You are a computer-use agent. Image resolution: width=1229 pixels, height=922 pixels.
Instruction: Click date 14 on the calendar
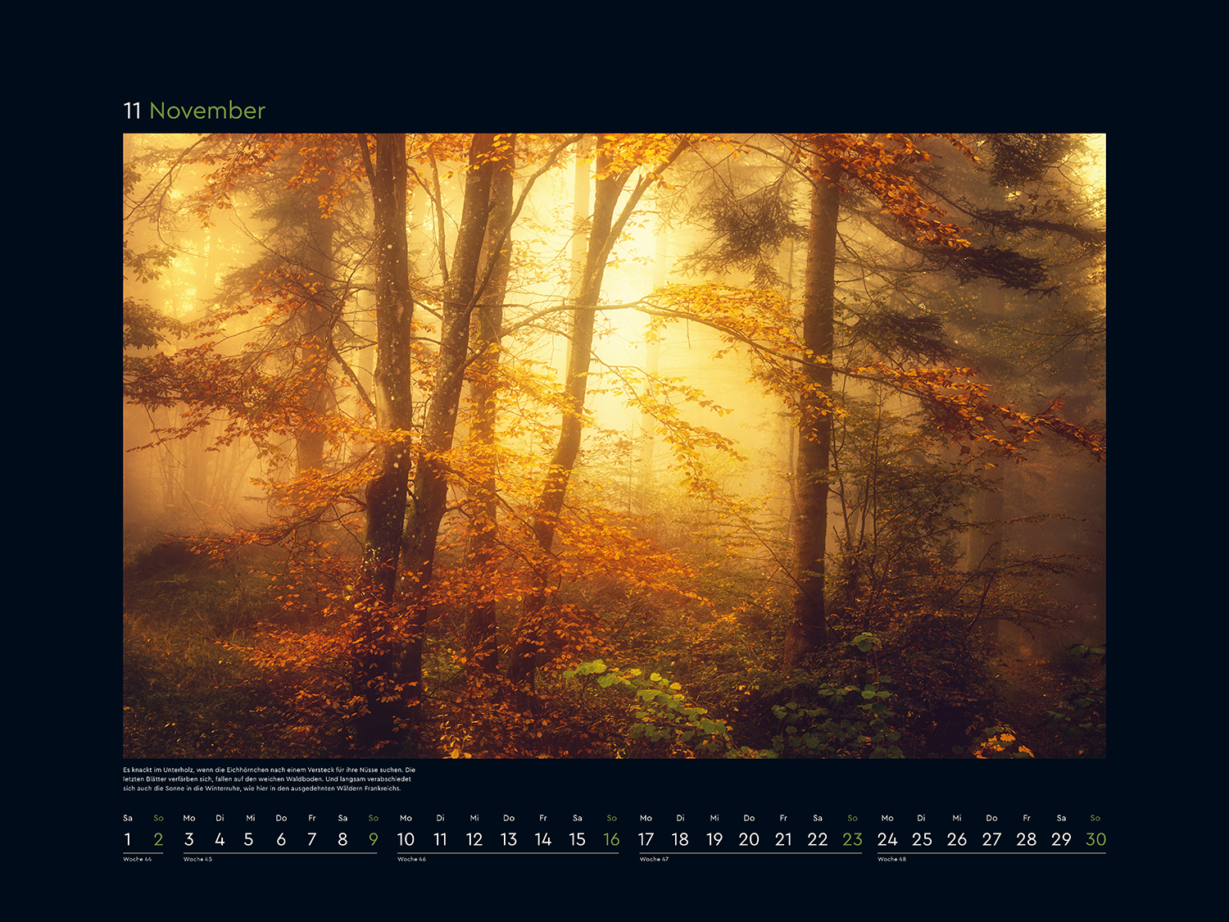click(543, 839)
